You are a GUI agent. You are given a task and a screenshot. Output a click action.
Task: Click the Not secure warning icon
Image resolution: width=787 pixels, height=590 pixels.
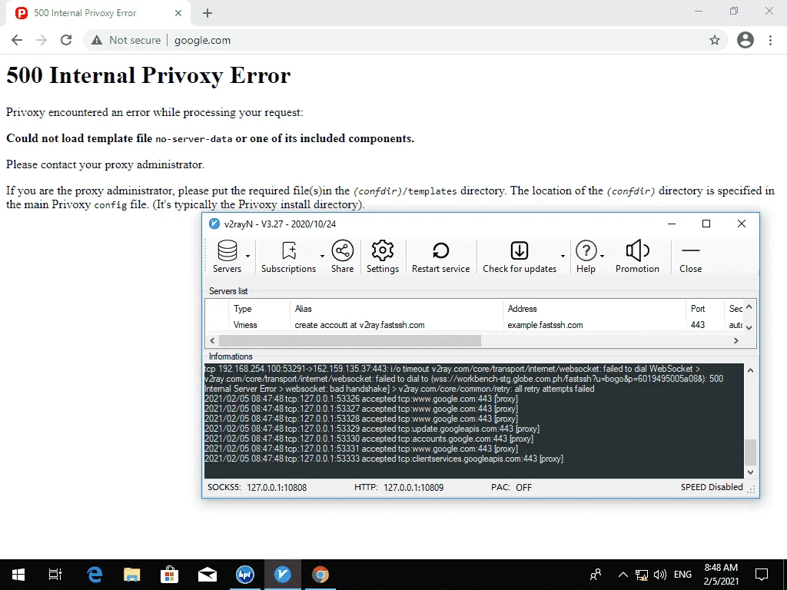click(97, 40)
